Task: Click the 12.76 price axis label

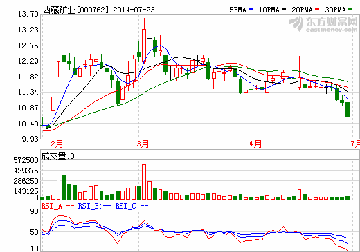Action: (28, 46)
